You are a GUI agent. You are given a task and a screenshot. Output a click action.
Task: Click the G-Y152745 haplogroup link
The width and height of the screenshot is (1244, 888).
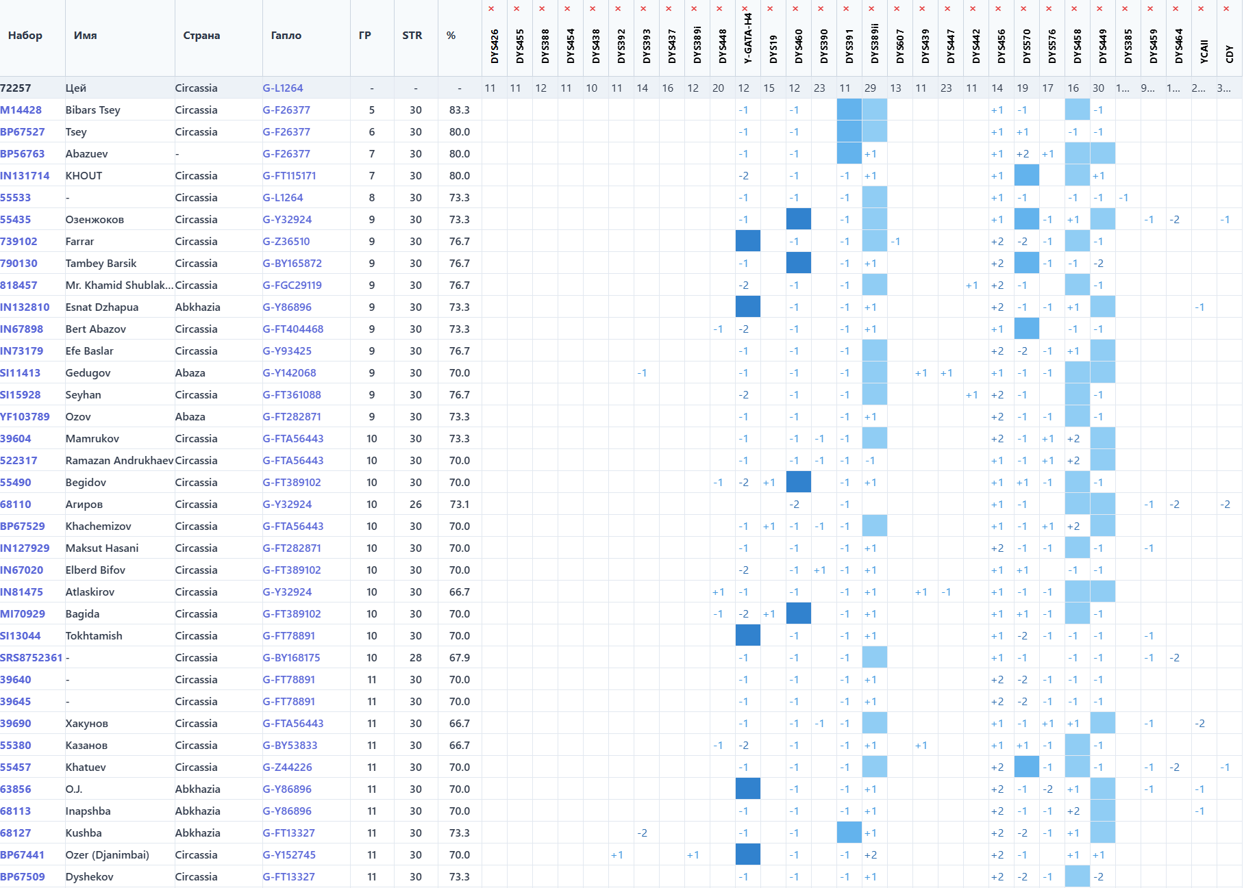(x=289, y=855)
